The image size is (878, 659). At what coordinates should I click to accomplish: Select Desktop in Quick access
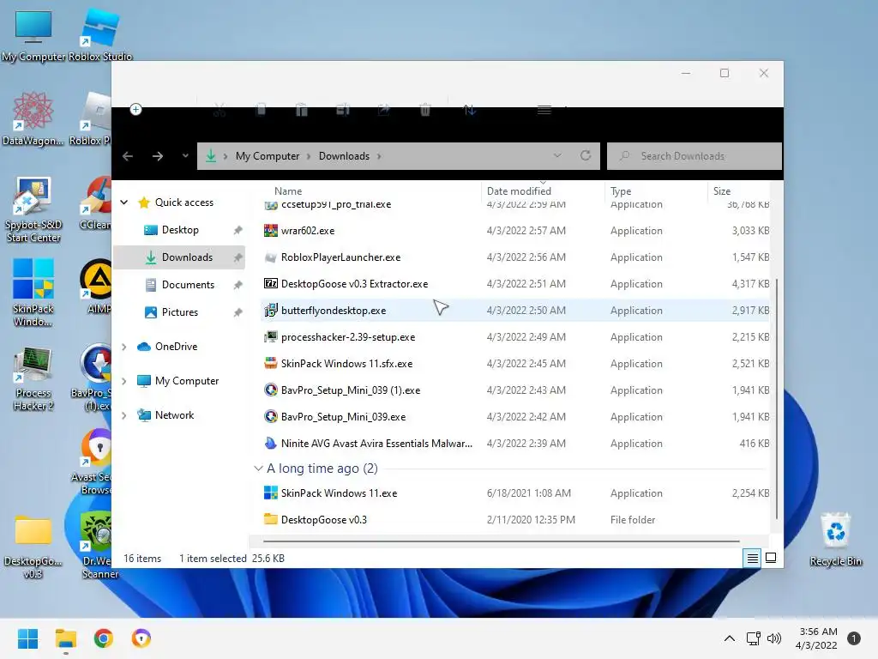[179, 230]
